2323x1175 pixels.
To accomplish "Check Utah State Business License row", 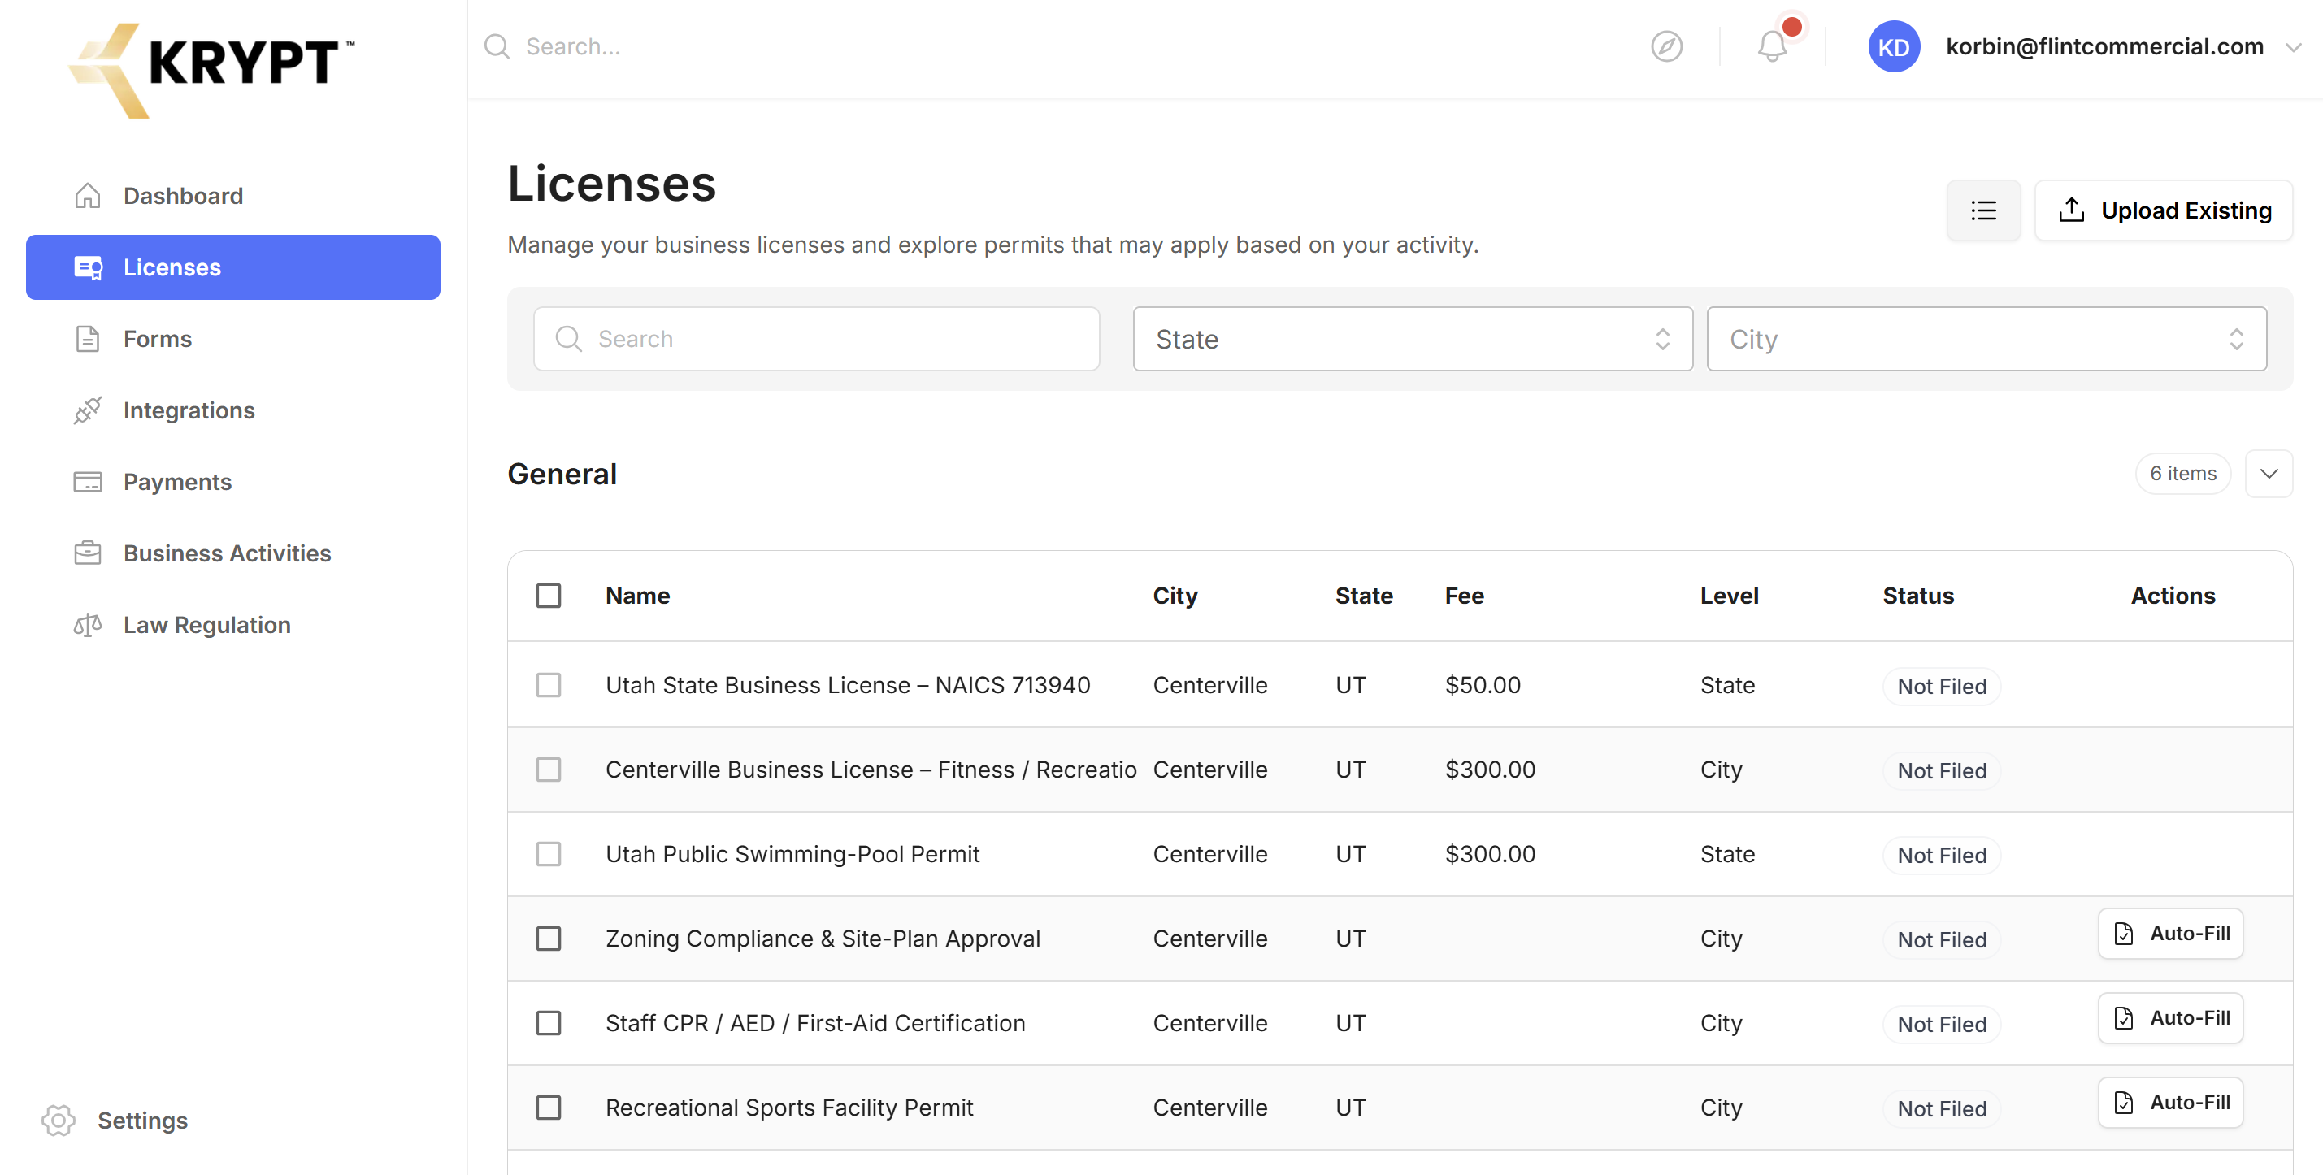I will [x=549, y=684].
